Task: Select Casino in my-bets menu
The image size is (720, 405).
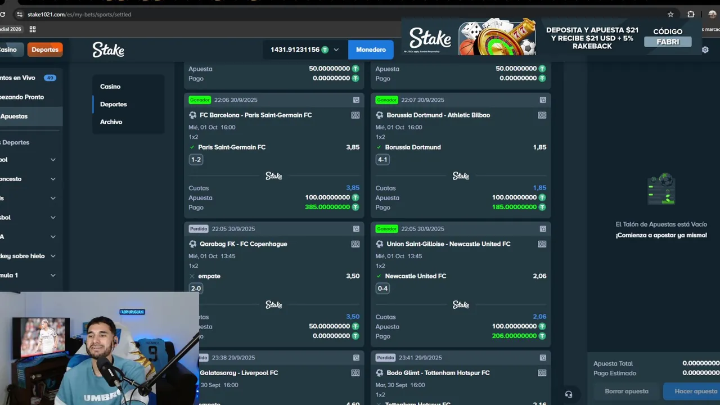Action: tap(110, 87)
